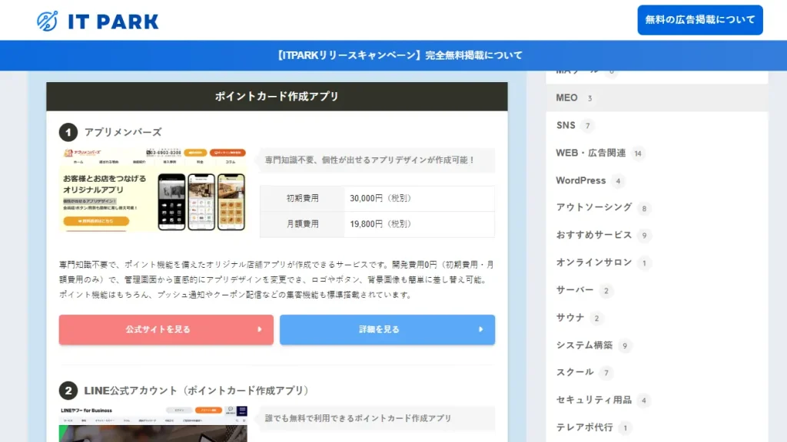Open the オンラインサロン category

[x=656, y=262]
